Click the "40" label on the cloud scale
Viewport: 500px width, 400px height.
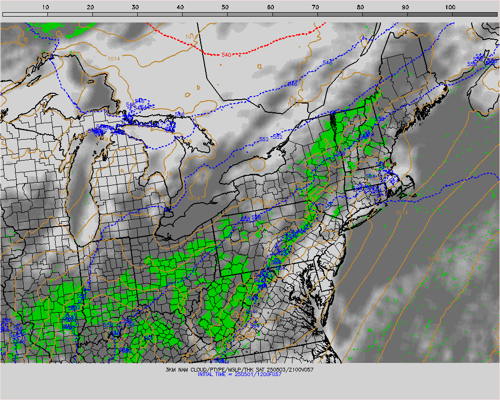(181, 7)
